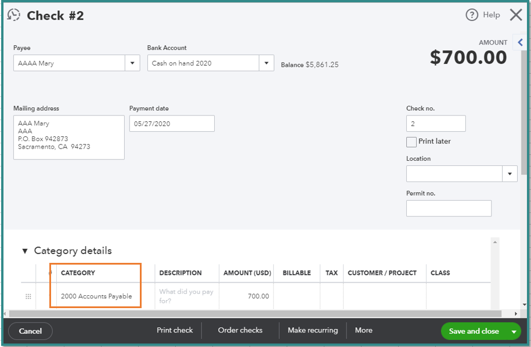Change the Payment date 05/27/2020
Viewport: 531px width, 347px height.
tap(172, 124)
